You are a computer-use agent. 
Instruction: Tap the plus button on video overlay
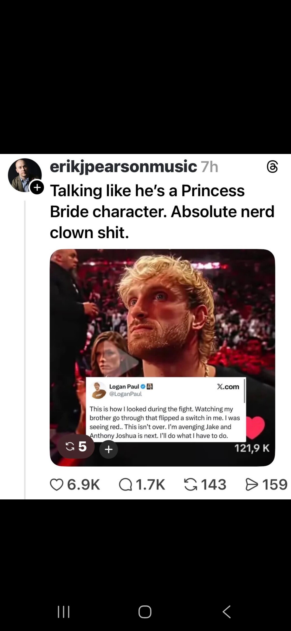click(109, 449)
